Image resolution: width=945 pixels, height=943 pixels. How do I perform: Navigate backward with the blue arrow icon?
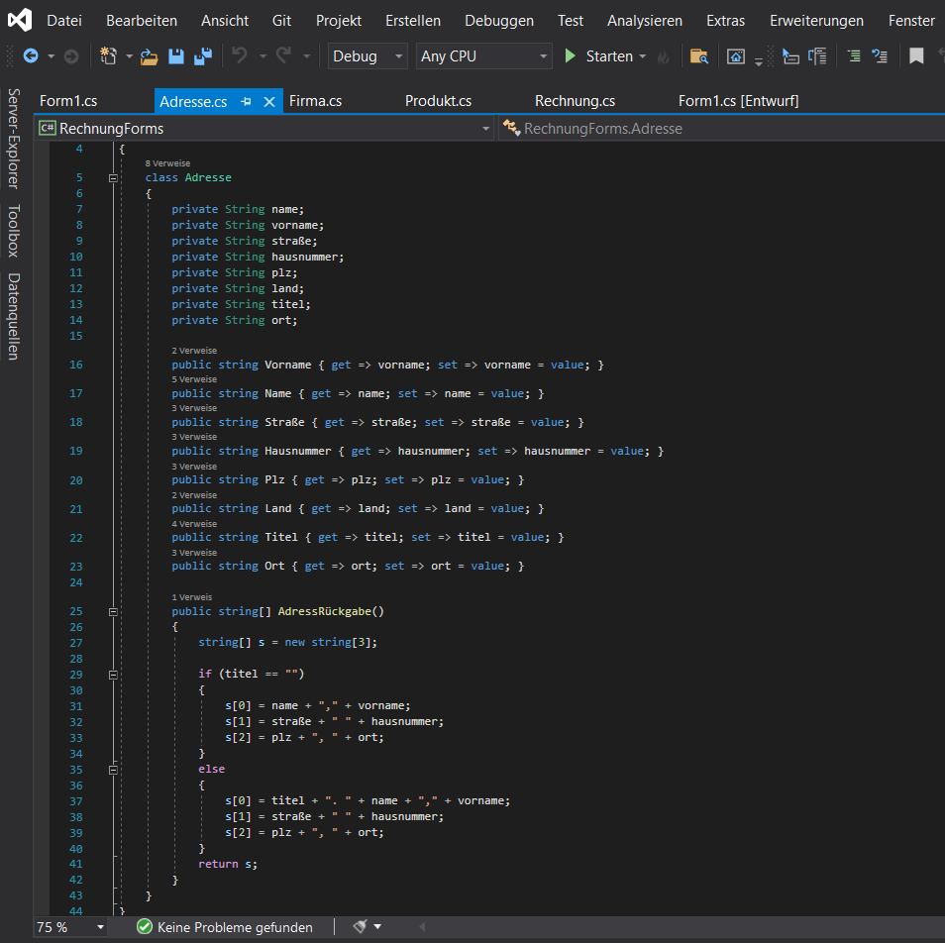click(31, 56)
